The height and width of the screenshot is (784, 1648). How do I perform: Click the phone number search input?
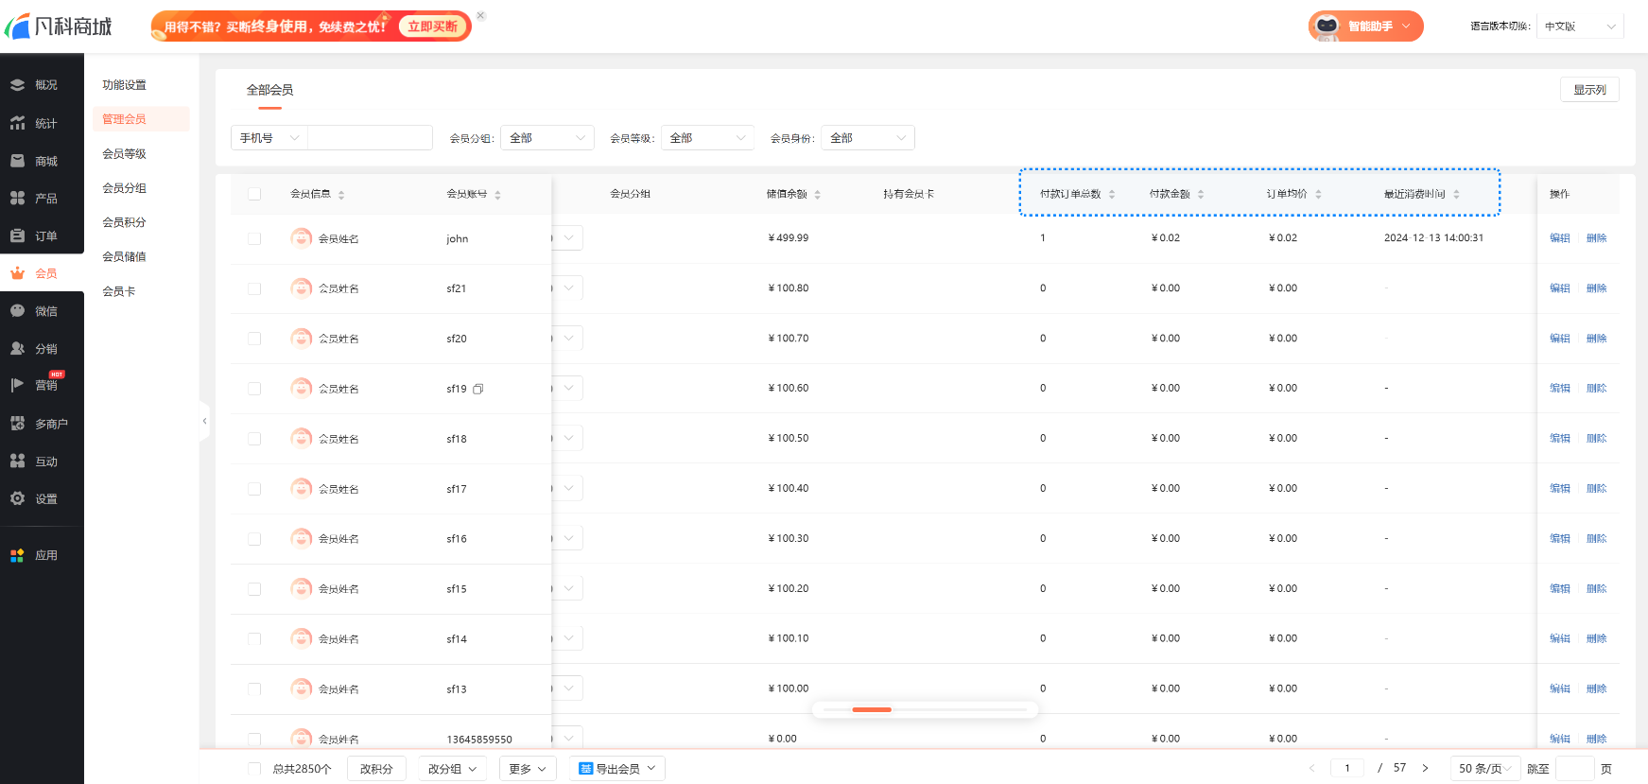(370, 138)
